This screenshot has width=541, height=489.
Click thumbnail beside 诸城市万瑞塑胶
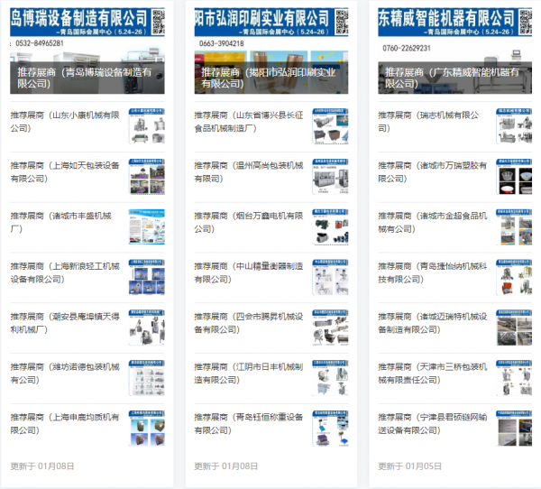514,177
